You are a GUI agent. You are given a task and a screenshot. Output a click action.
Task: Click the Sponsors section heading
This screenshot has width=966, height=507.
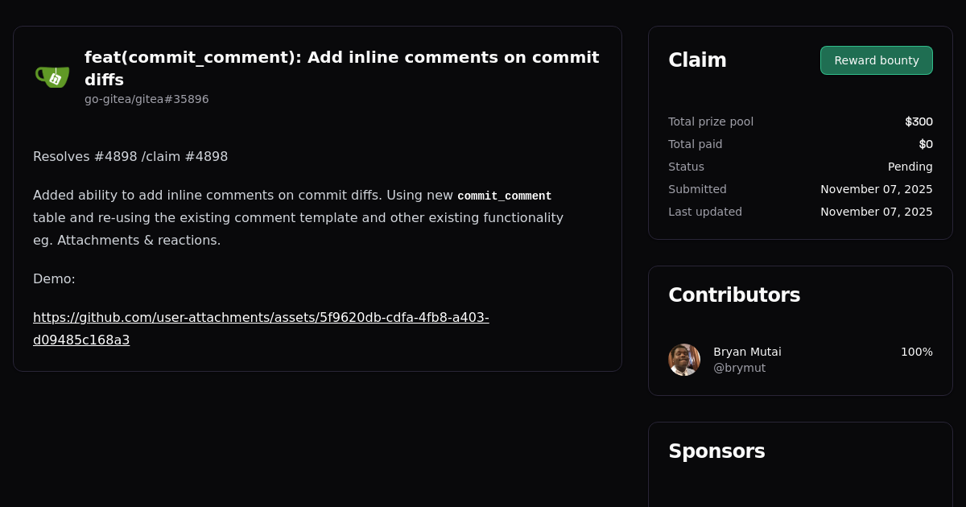coord(716,451)
